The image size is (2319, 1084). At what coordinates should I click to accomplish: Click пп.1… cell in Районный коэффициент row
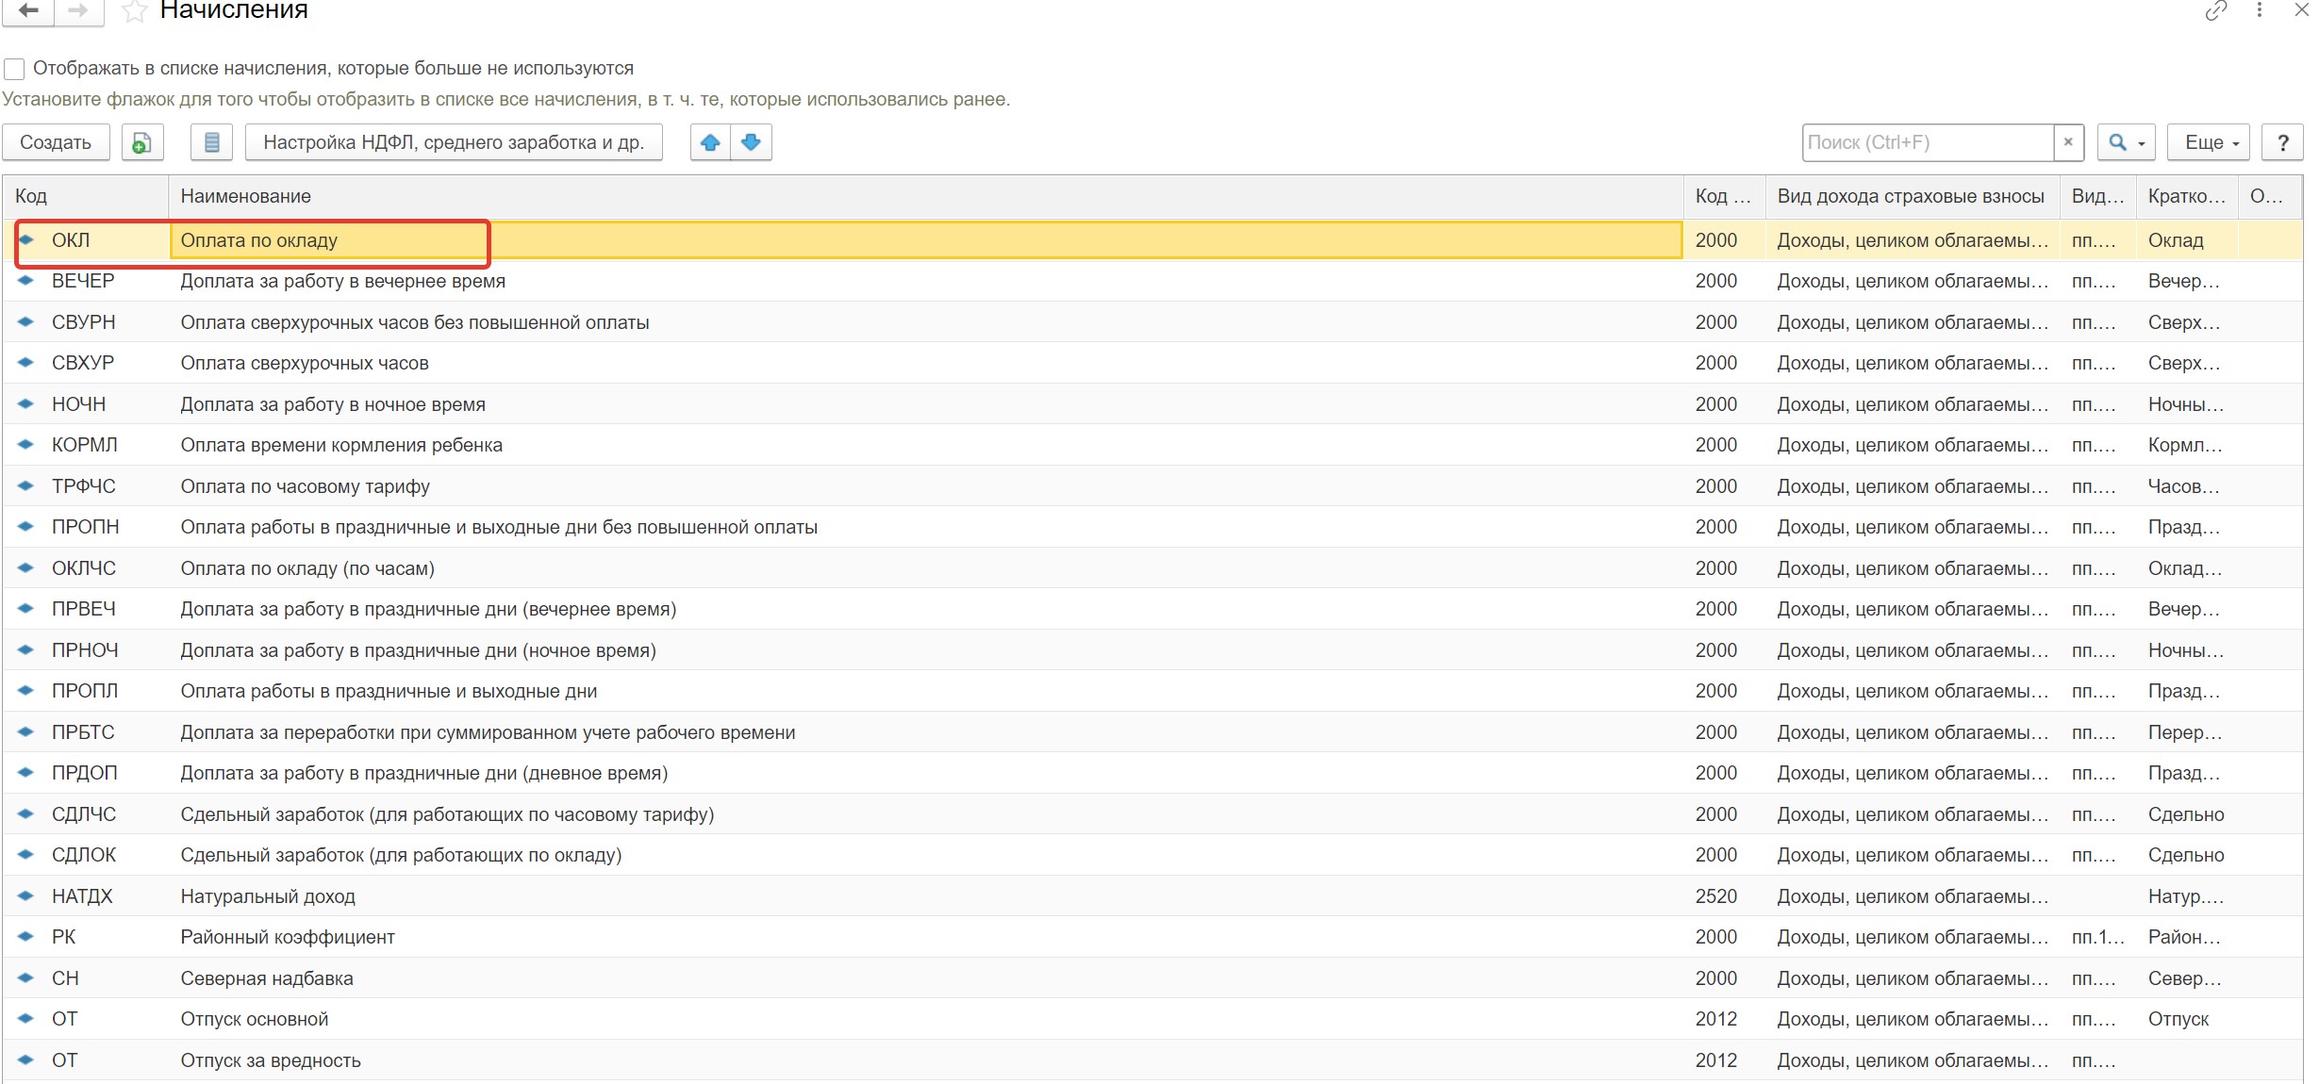pos(2098,937)
